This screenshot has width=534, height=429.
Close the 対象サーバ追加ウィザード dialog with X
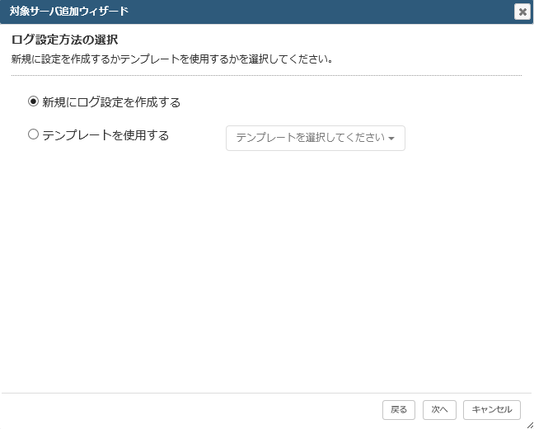pyautogui.click(x=522, y=12)
